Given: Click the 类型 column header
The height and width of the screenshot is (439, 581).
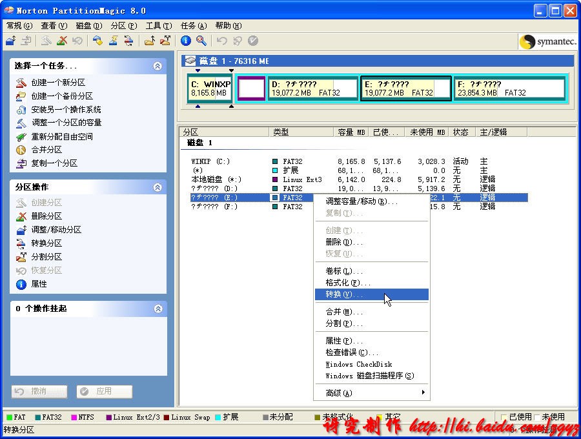Looking at the screenshot, I should (x=301, y=132).
